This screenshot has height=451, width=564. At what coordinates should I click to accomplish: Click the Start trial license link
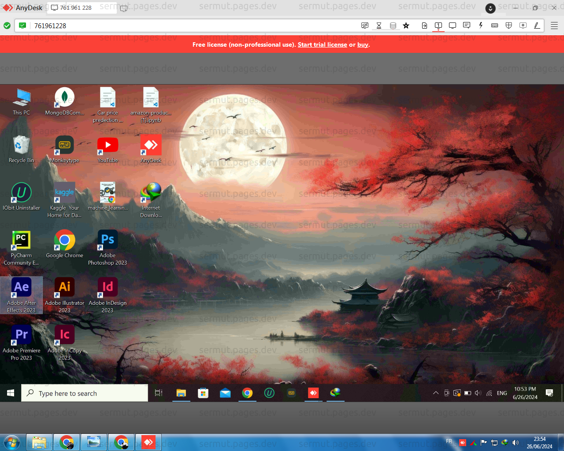(323, 44)
